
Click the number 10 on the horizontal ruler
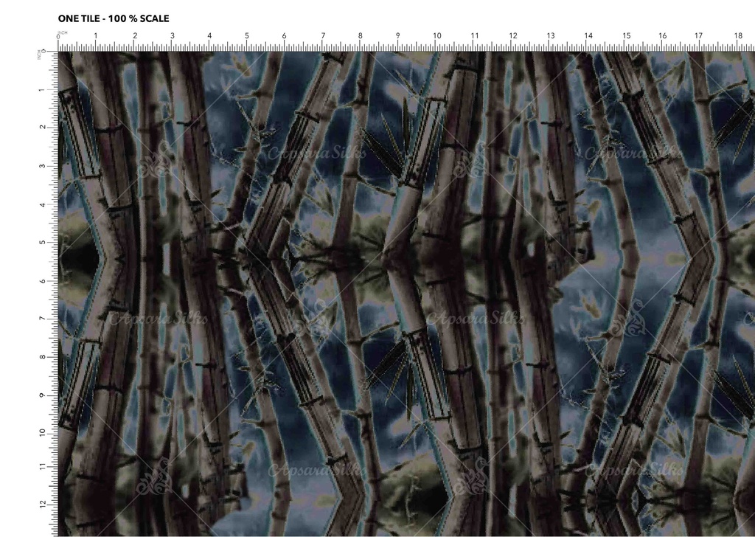[436, 35]
